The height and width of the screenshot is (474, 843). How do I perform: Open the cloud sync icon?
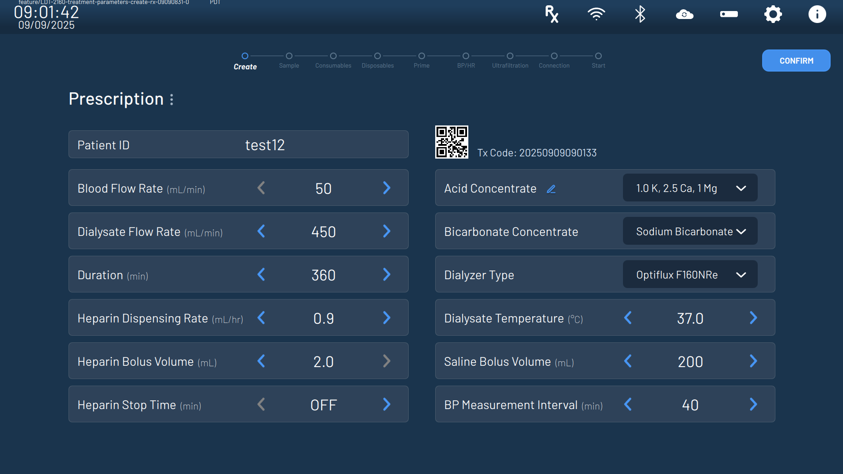(684, 15)
